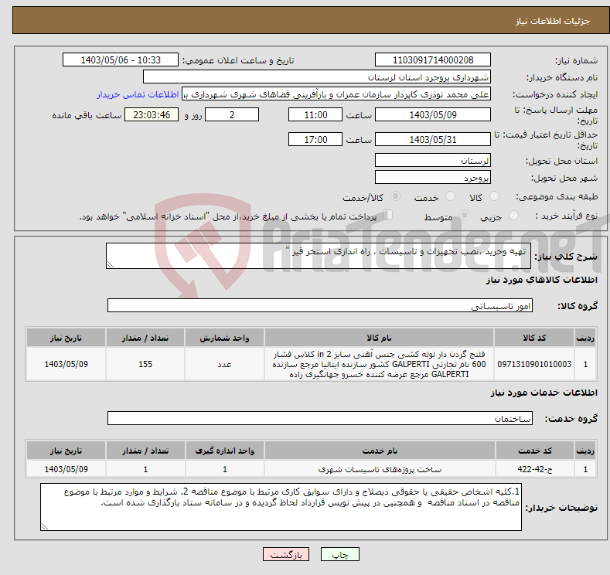The width and height of the screenshot is (610, 575).
Task: Click the واحد شمارش column header
Action: coord(224,338)
